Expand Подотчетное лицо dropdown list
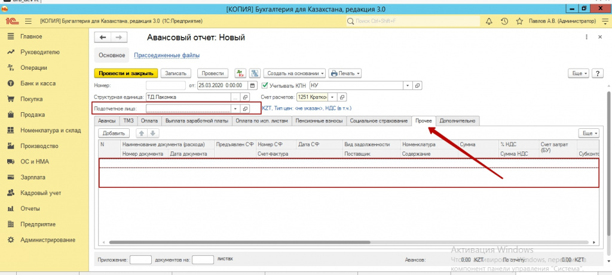The image size is (612, 275). pyautogui.click(x=235, y=109)
